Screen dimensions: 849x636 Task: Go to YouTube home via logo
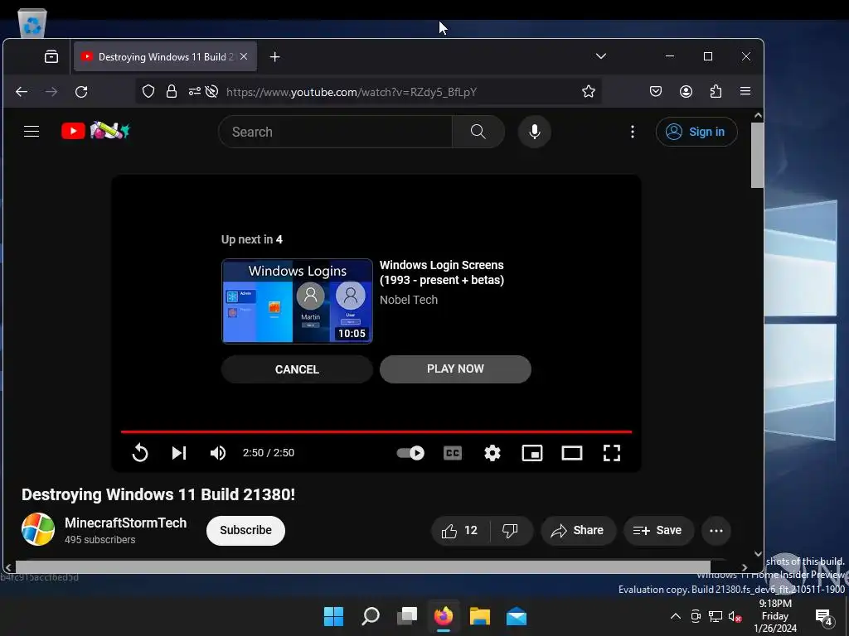pyautogui.click(x=95, y=131)
